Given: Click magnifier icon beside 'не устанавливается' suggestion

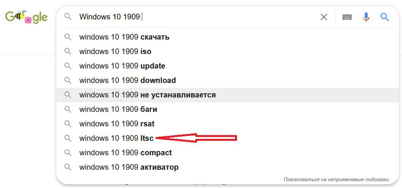Looking at the screenshot, I should 68,95.
